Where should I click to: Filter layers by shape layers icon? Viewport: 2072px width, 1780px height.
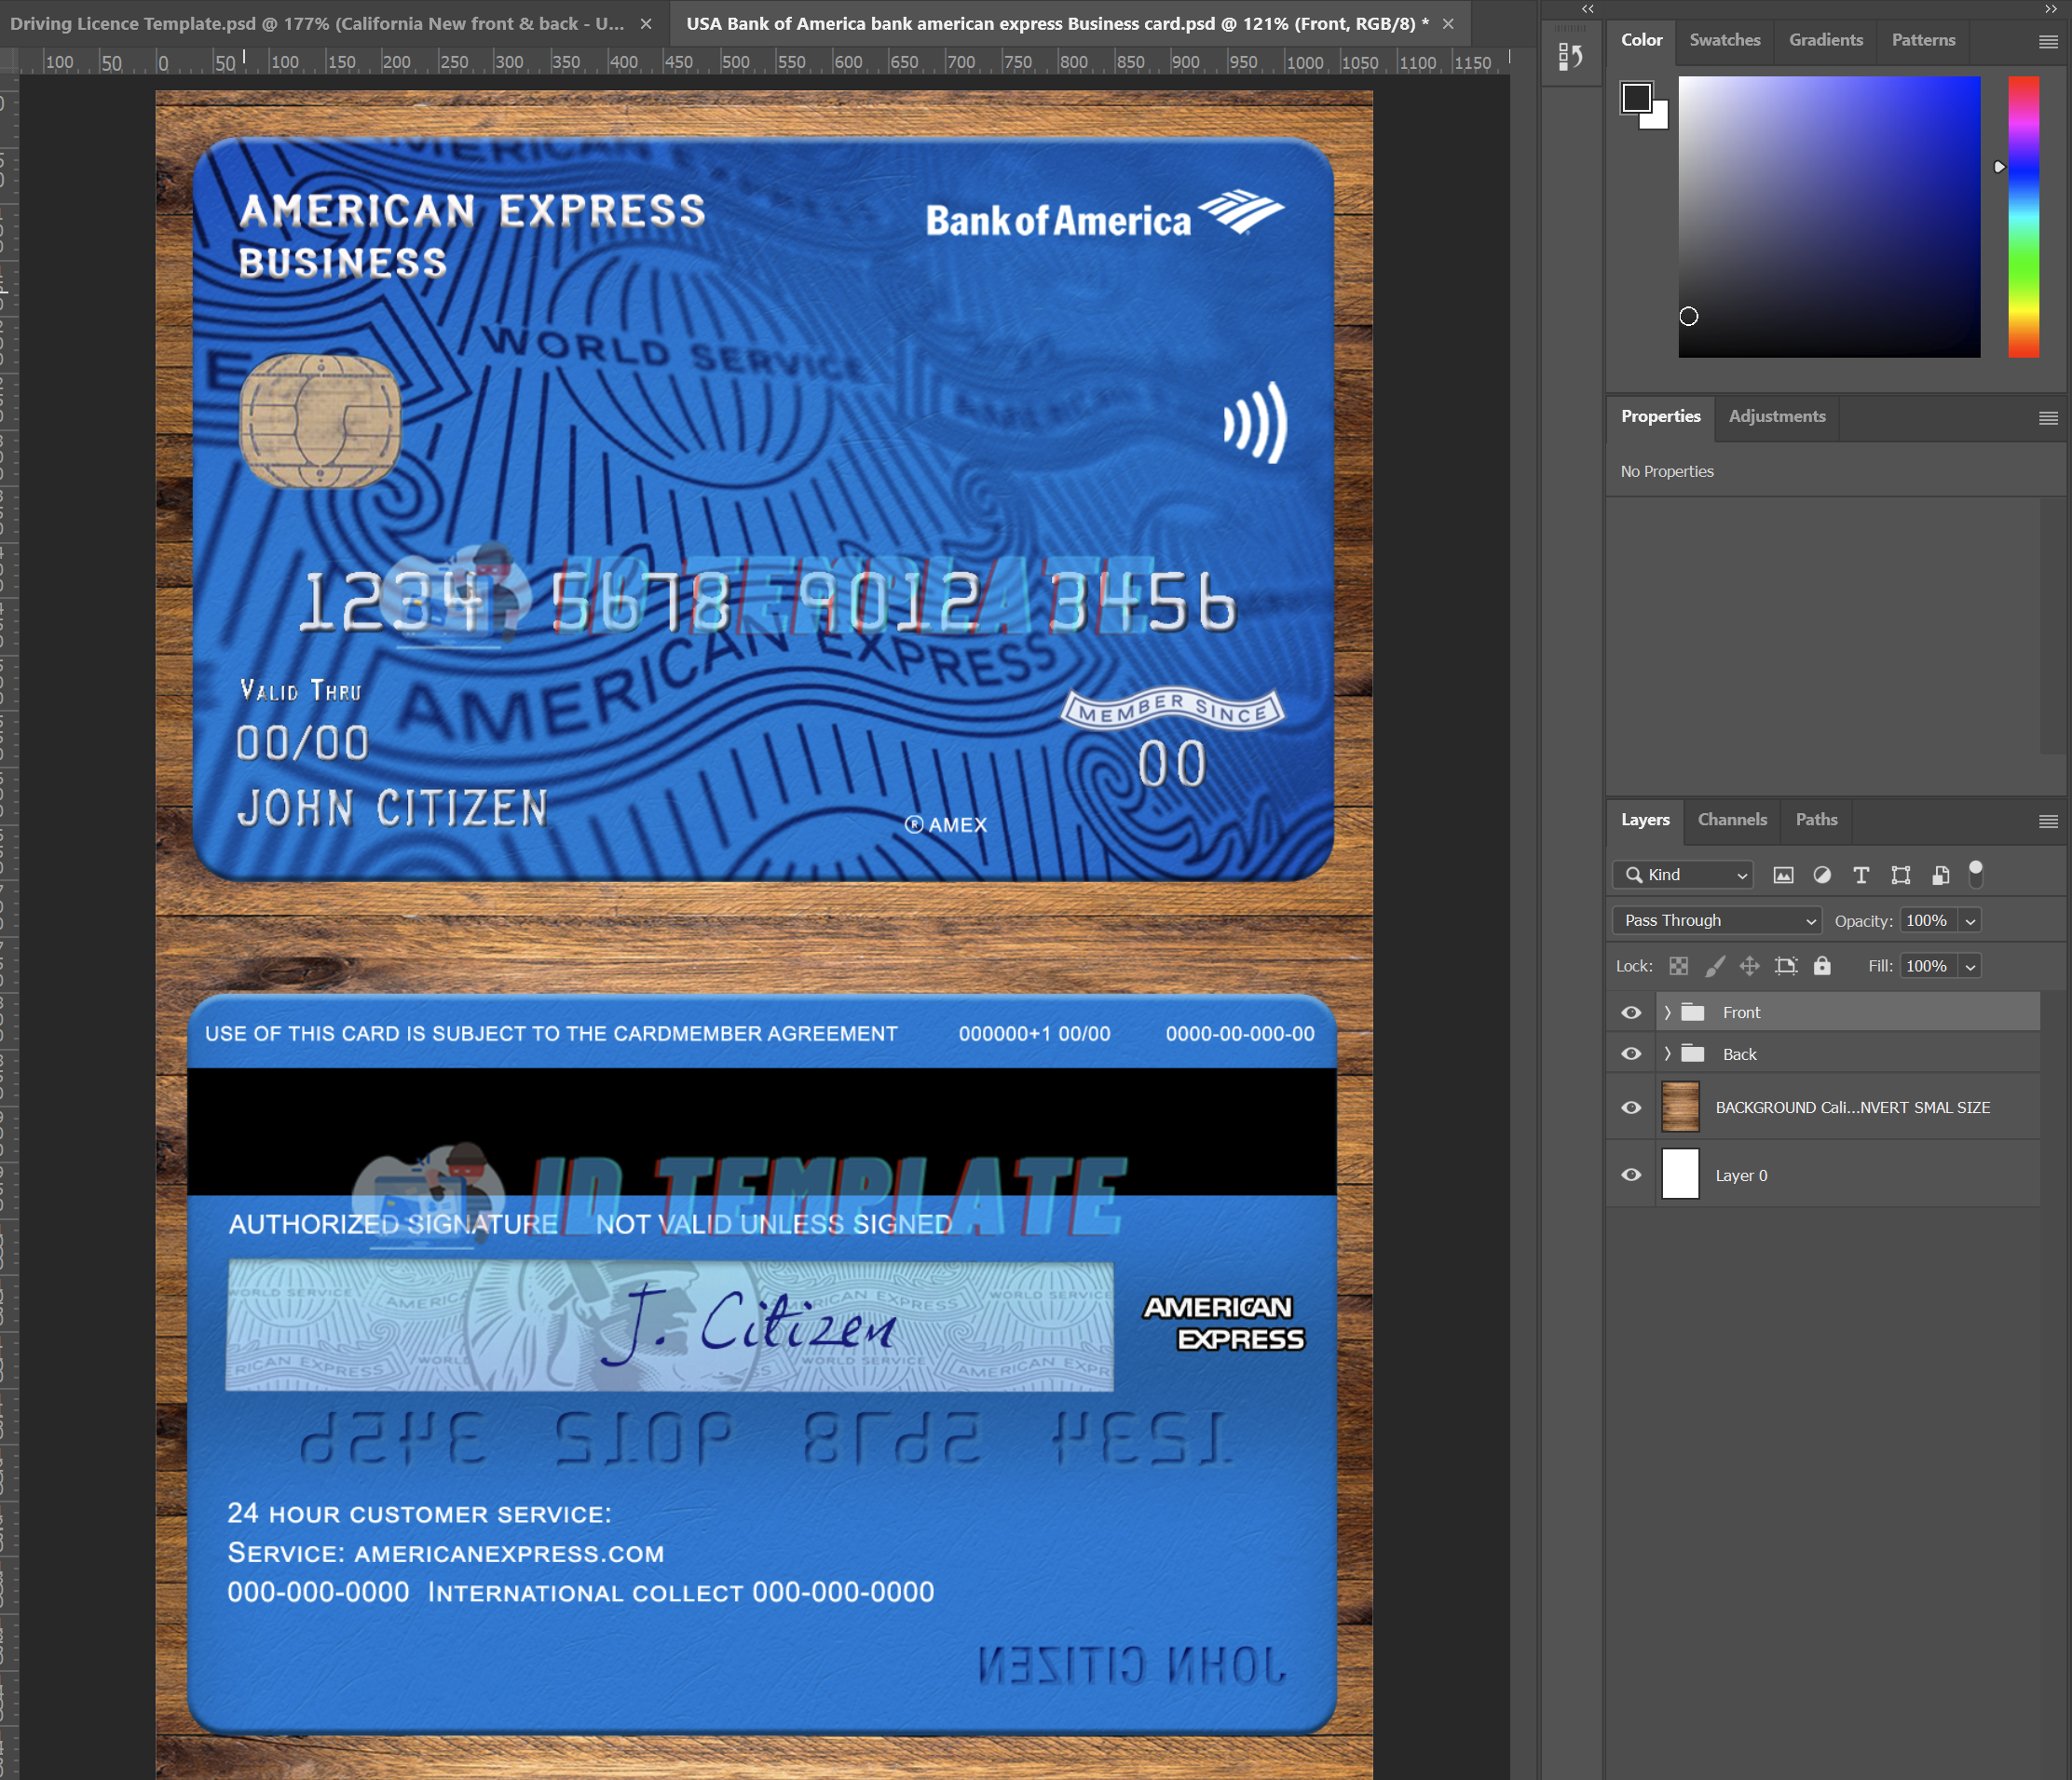coord(1901,875)
